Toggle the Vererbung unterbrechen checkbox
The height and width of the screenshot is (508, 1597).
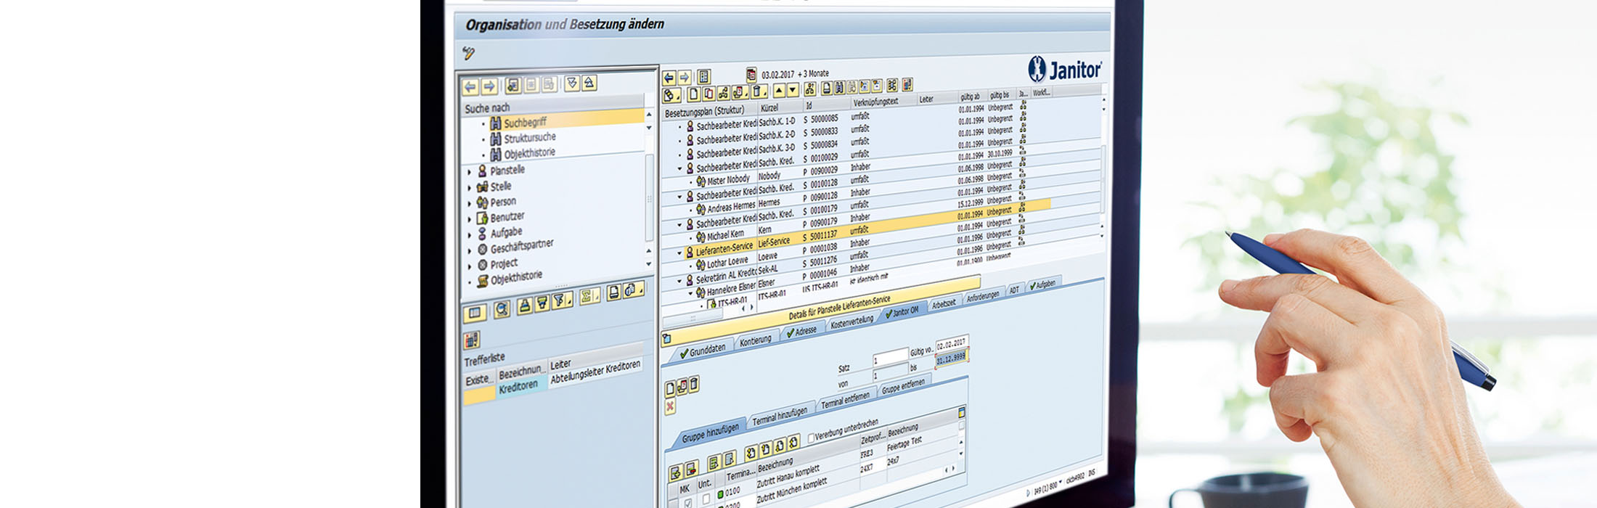pos(811,438)
